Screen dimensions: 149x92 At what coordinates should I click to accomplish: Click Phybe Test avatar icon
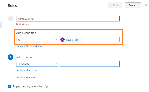tap(62, 40)
